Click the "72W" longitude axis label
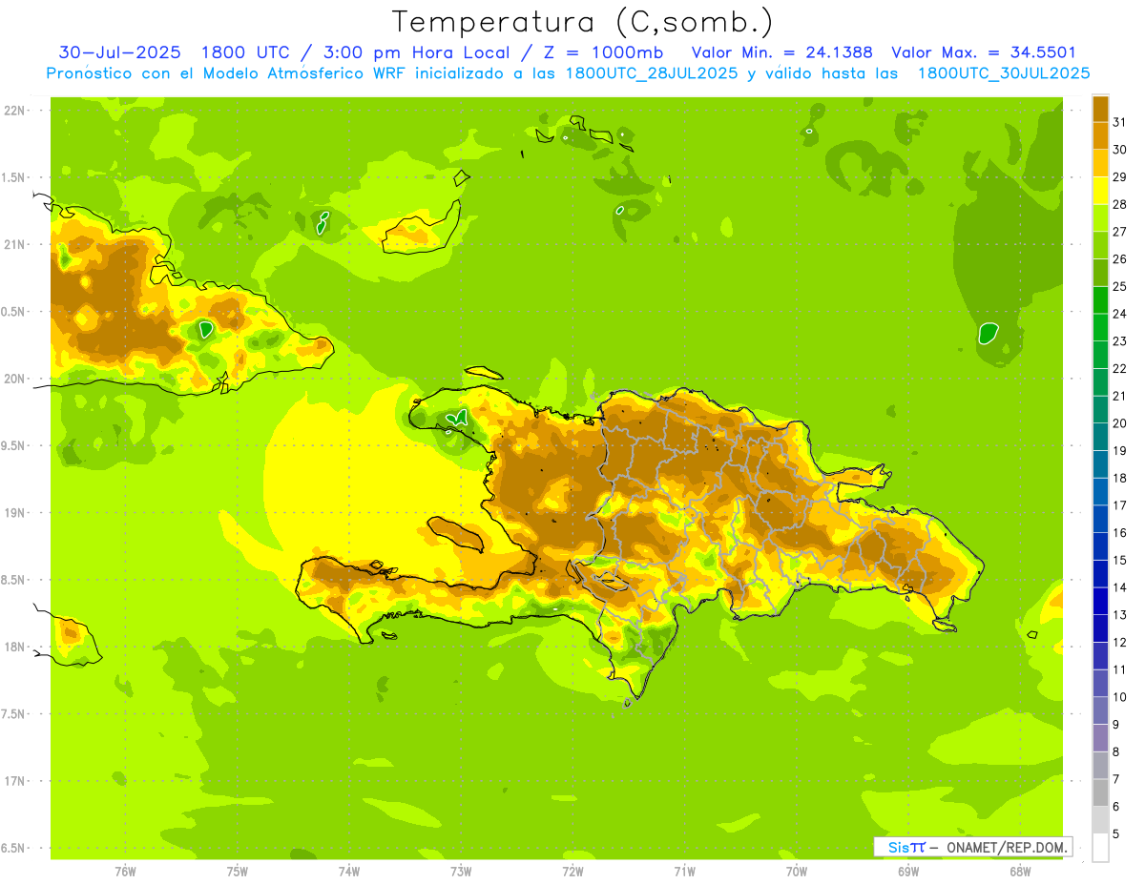The image size is (1145, 884). coord(572,872)
